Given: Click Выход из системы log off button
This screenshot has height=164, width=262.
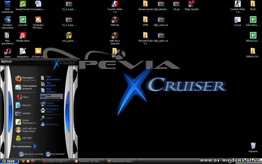Looking at the screenshot, I should pos(31,154).
